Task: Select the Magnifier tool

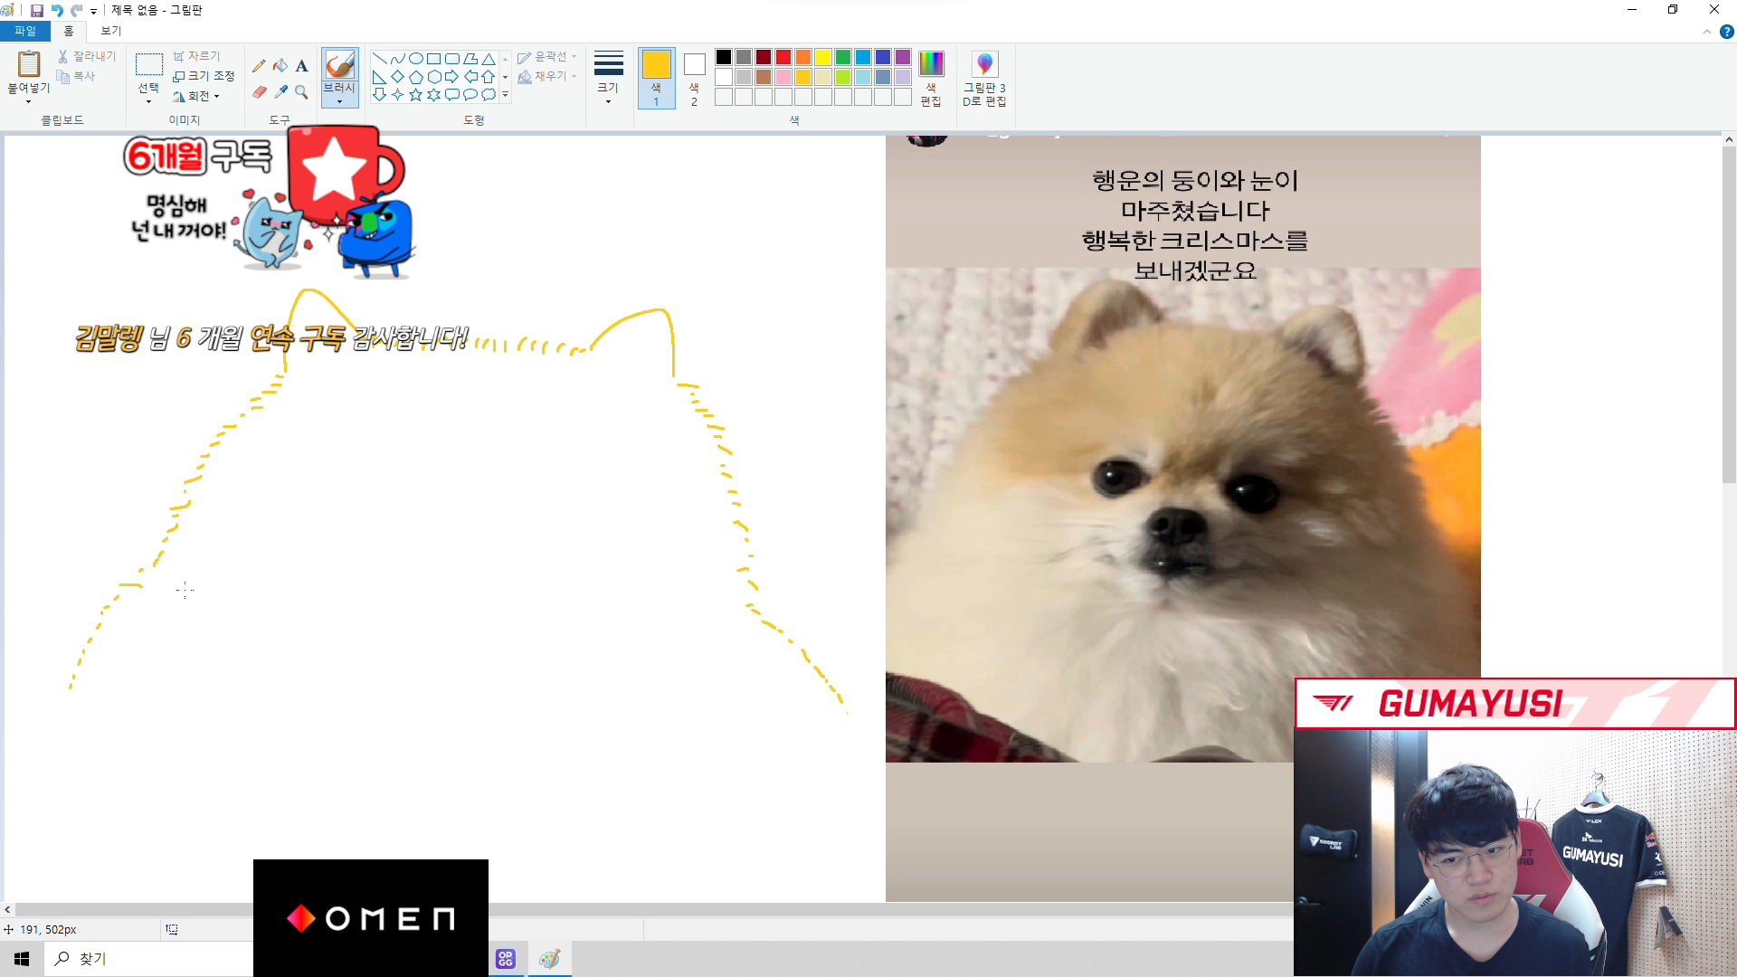Action: (x=301, y=91)
